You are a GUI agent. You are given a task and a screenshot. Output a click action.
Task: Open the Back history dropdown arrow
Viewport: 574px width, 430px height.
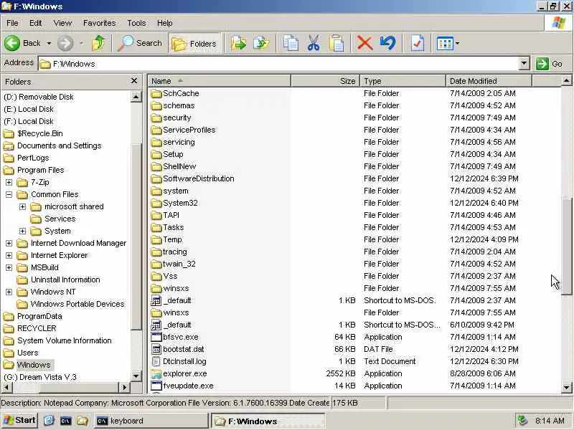[x=49, y=43]
